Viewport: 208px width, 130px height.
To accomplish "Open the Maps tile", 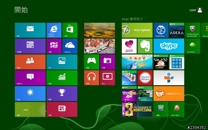I will click(54, 46).
